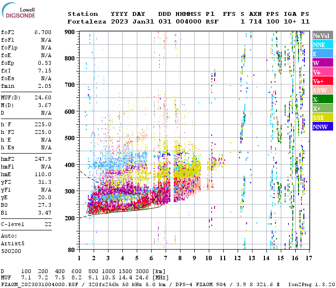Click the foF2 value 6.700
This screenshot has height=288, width=336.
[x=43, y=32]
